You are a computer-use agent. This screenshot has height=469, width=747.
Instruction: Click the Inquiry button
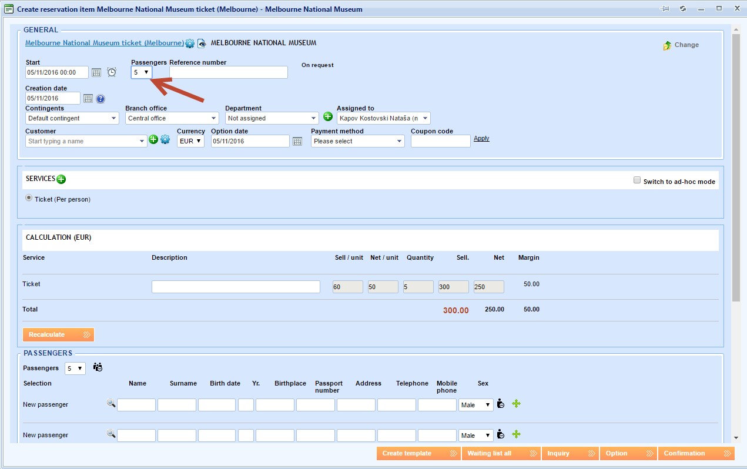[570, 453]
